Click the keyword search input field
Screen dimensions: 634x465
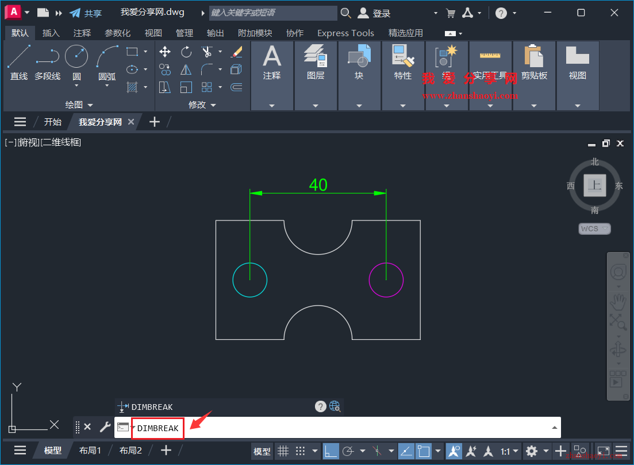(x=273, y=13)
